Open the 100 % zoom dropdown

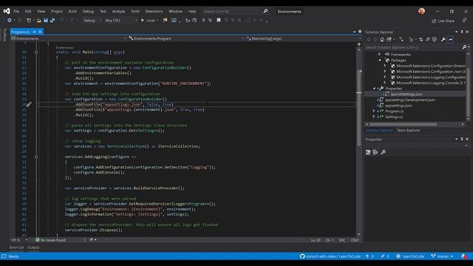click(x=19, y=239)
